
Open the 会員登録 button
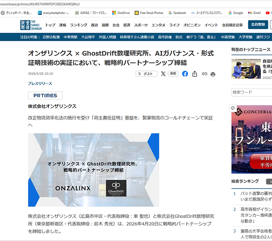coord(258,25)
